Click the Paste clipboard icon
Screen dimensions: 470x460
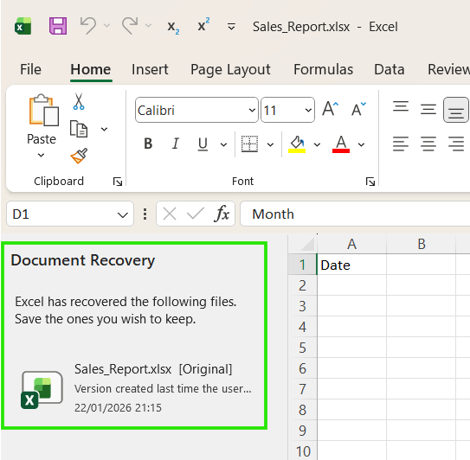pos(43,110)
